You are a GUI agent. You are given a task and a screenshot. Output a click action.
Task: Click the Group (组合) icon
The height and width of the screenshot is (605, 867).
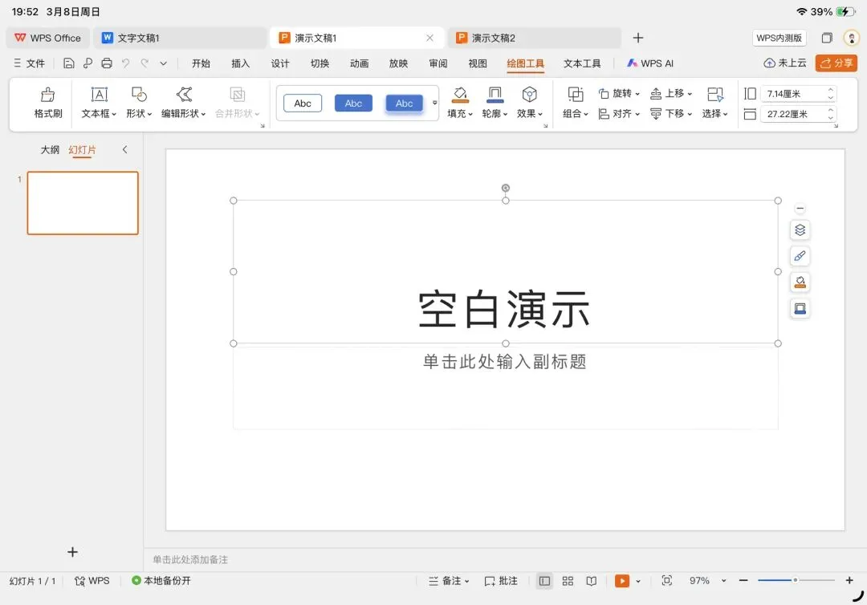coord(576,95)
